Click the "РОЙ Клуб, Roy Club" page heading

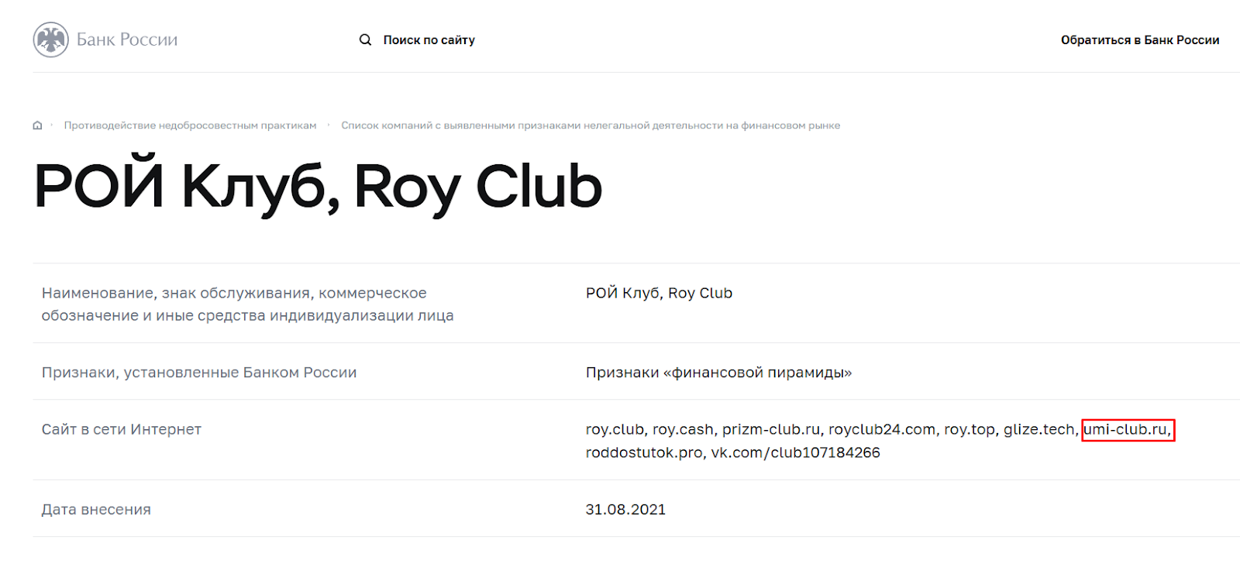(x=318, y=187)
